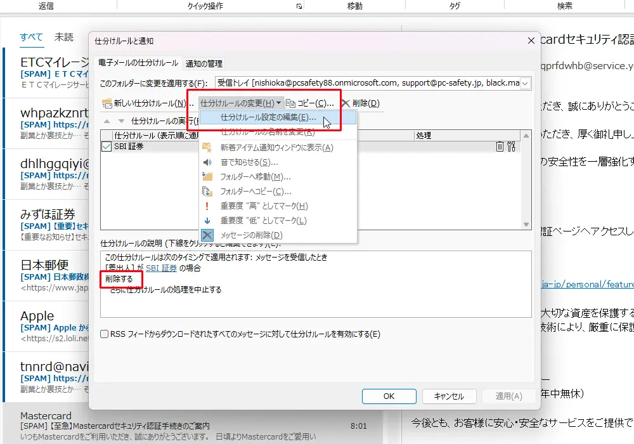The image size is (634, 444).
Task: Click the キャンセル button
Action: point(450,396)
